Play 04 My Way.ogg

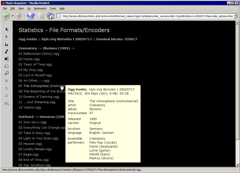(31, 70)
